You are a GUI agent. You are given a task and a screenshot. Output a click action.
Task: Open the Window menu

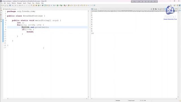(x=38, y=3)
